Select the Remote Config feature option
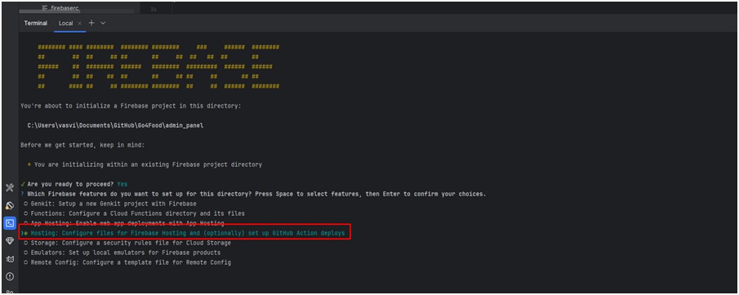Screen dimensions: 739x295 click(x=127, y=262)
